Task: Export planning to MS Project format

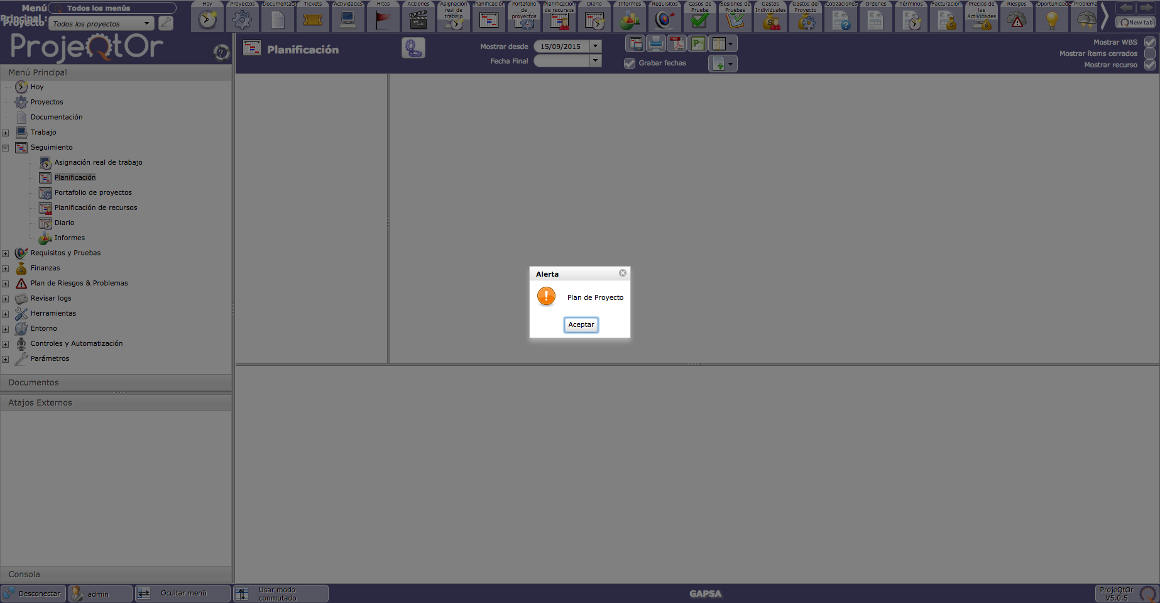Action: [x=698, y=43]
